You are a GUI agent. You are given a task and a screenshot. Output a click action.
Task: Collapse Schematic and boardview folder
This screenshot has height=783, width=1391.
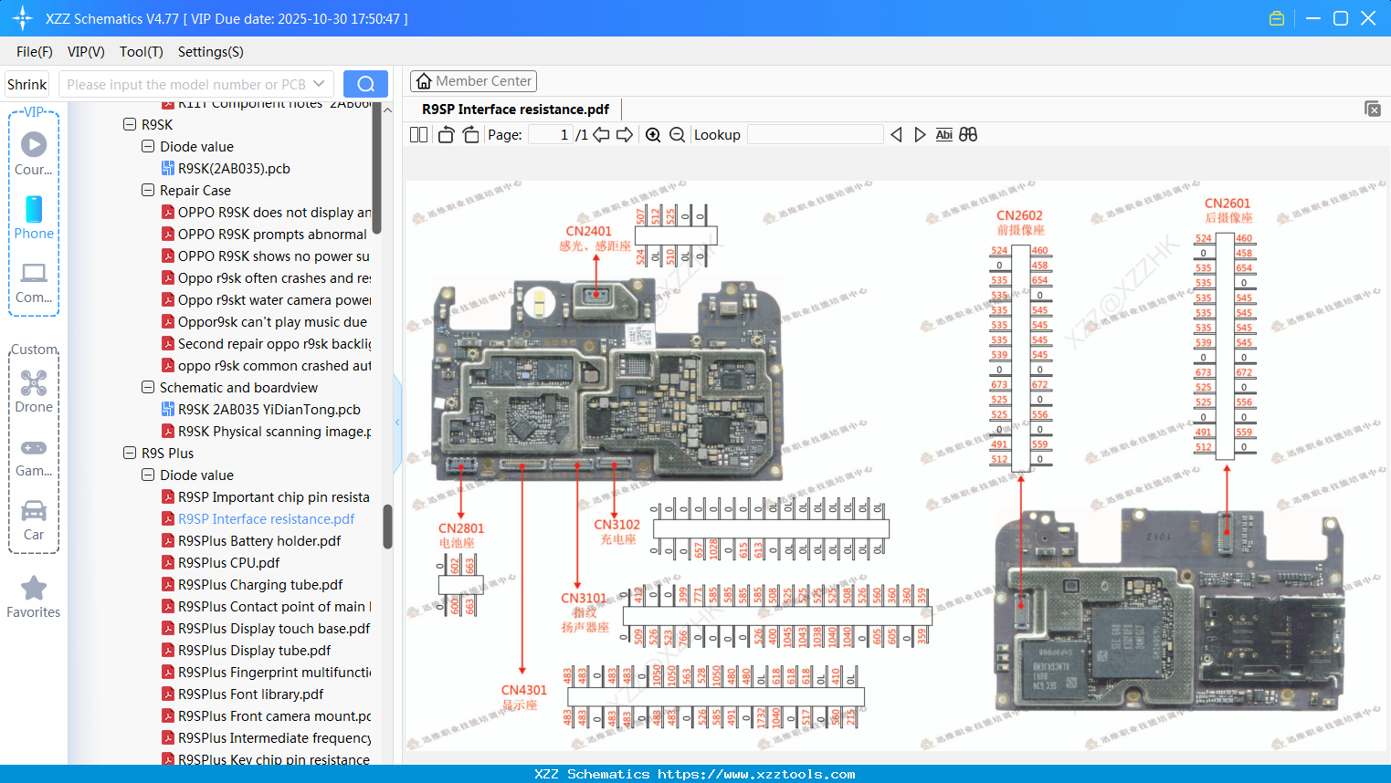148,387
